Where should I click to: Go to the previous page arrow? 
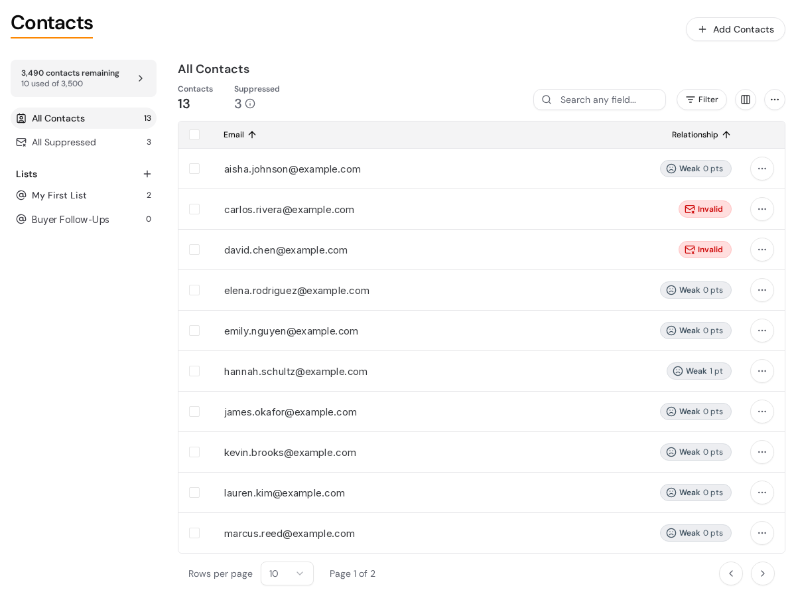tap(731, 573)
